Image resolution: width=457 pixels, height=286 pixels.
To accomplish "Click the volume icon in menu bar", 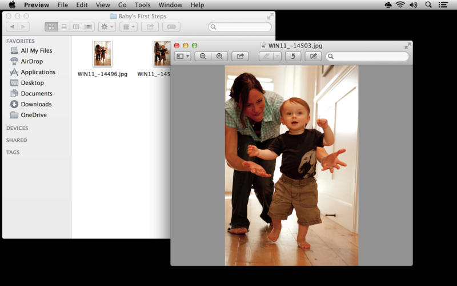I will coord(413,5).
